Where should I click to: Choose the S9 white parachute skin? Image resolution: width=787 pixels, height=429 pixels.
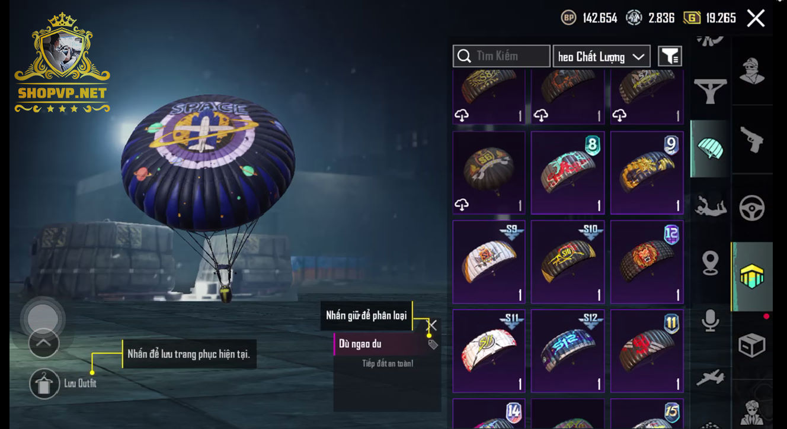pos(489,262)
